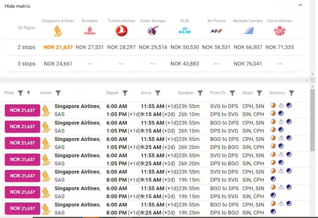Image resolution: width=318 pixels, height=218 pixels.
Task: Choose the All flights matrix header
Action: (26, 28)
